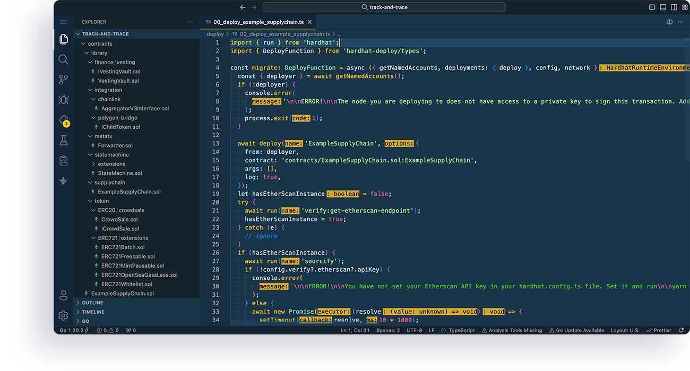Toggle the bottom panel visibility

tap(663, 7)
